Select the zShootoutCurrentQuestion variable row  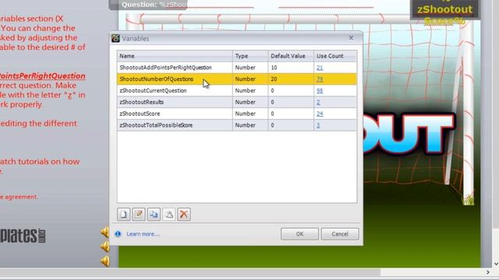pos(237,90)
